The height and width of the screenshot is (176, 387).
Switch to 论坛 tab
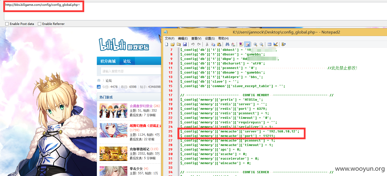[x=127, y=61]
